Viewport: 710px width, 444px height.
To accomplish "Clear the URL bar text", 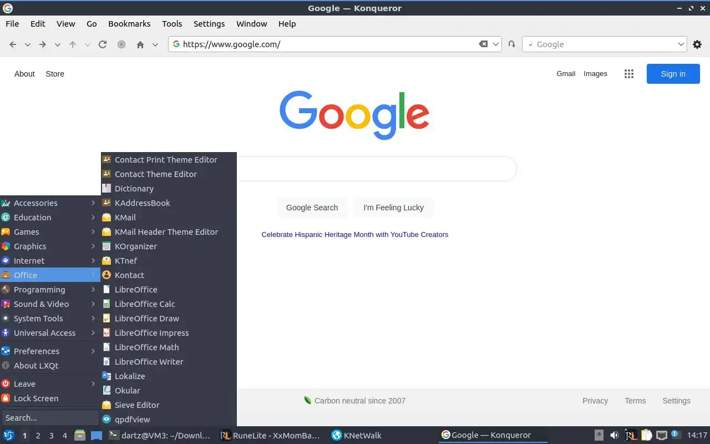I will pos(484,44).
